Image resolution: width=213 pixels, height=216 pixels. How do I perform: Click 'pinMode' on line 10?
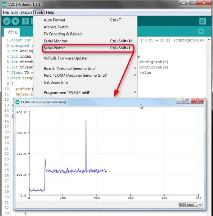[23, 89]
